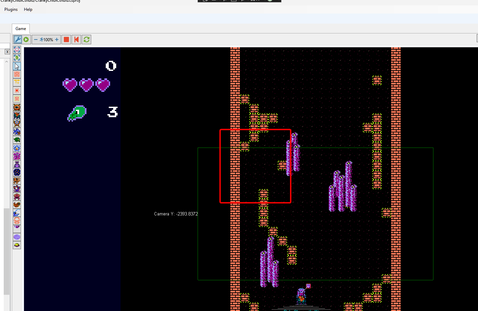This screenshot has height=311, width=478.
Task: Select the monitor icon at the toolbar top
Action: click(x=17, y=49)
